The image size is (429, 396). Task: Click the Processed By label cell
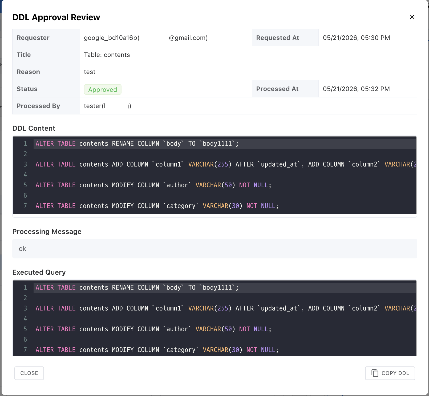tap(46, 106)
